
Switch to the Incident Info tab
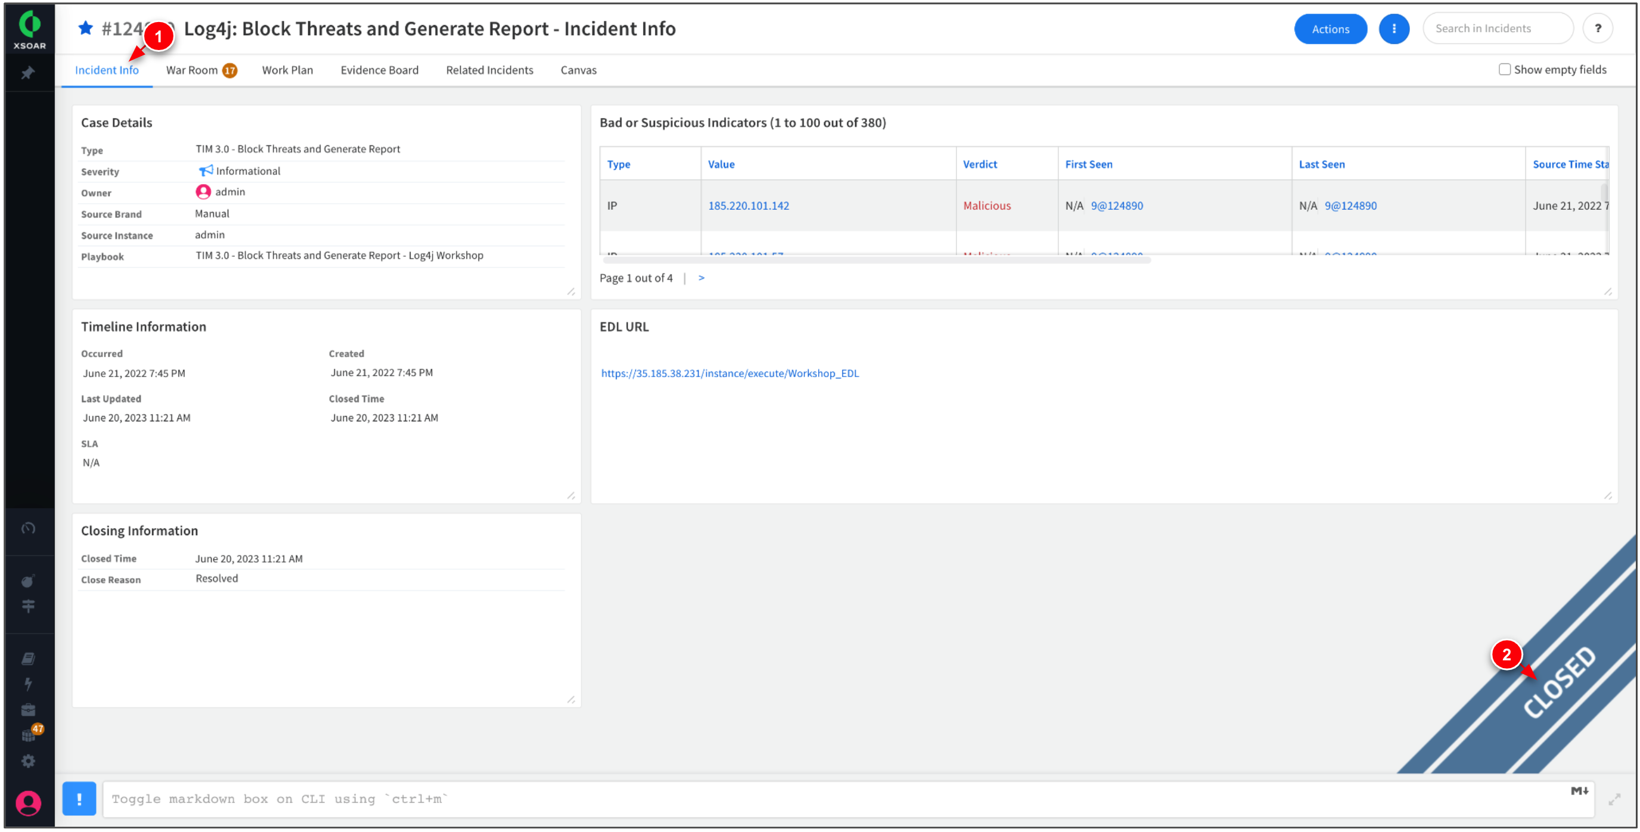(107, 70)
